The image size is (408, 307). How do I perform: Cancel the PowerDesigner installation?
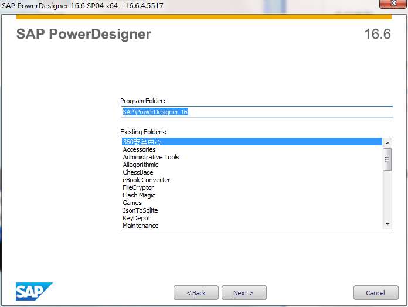(375, 293)
